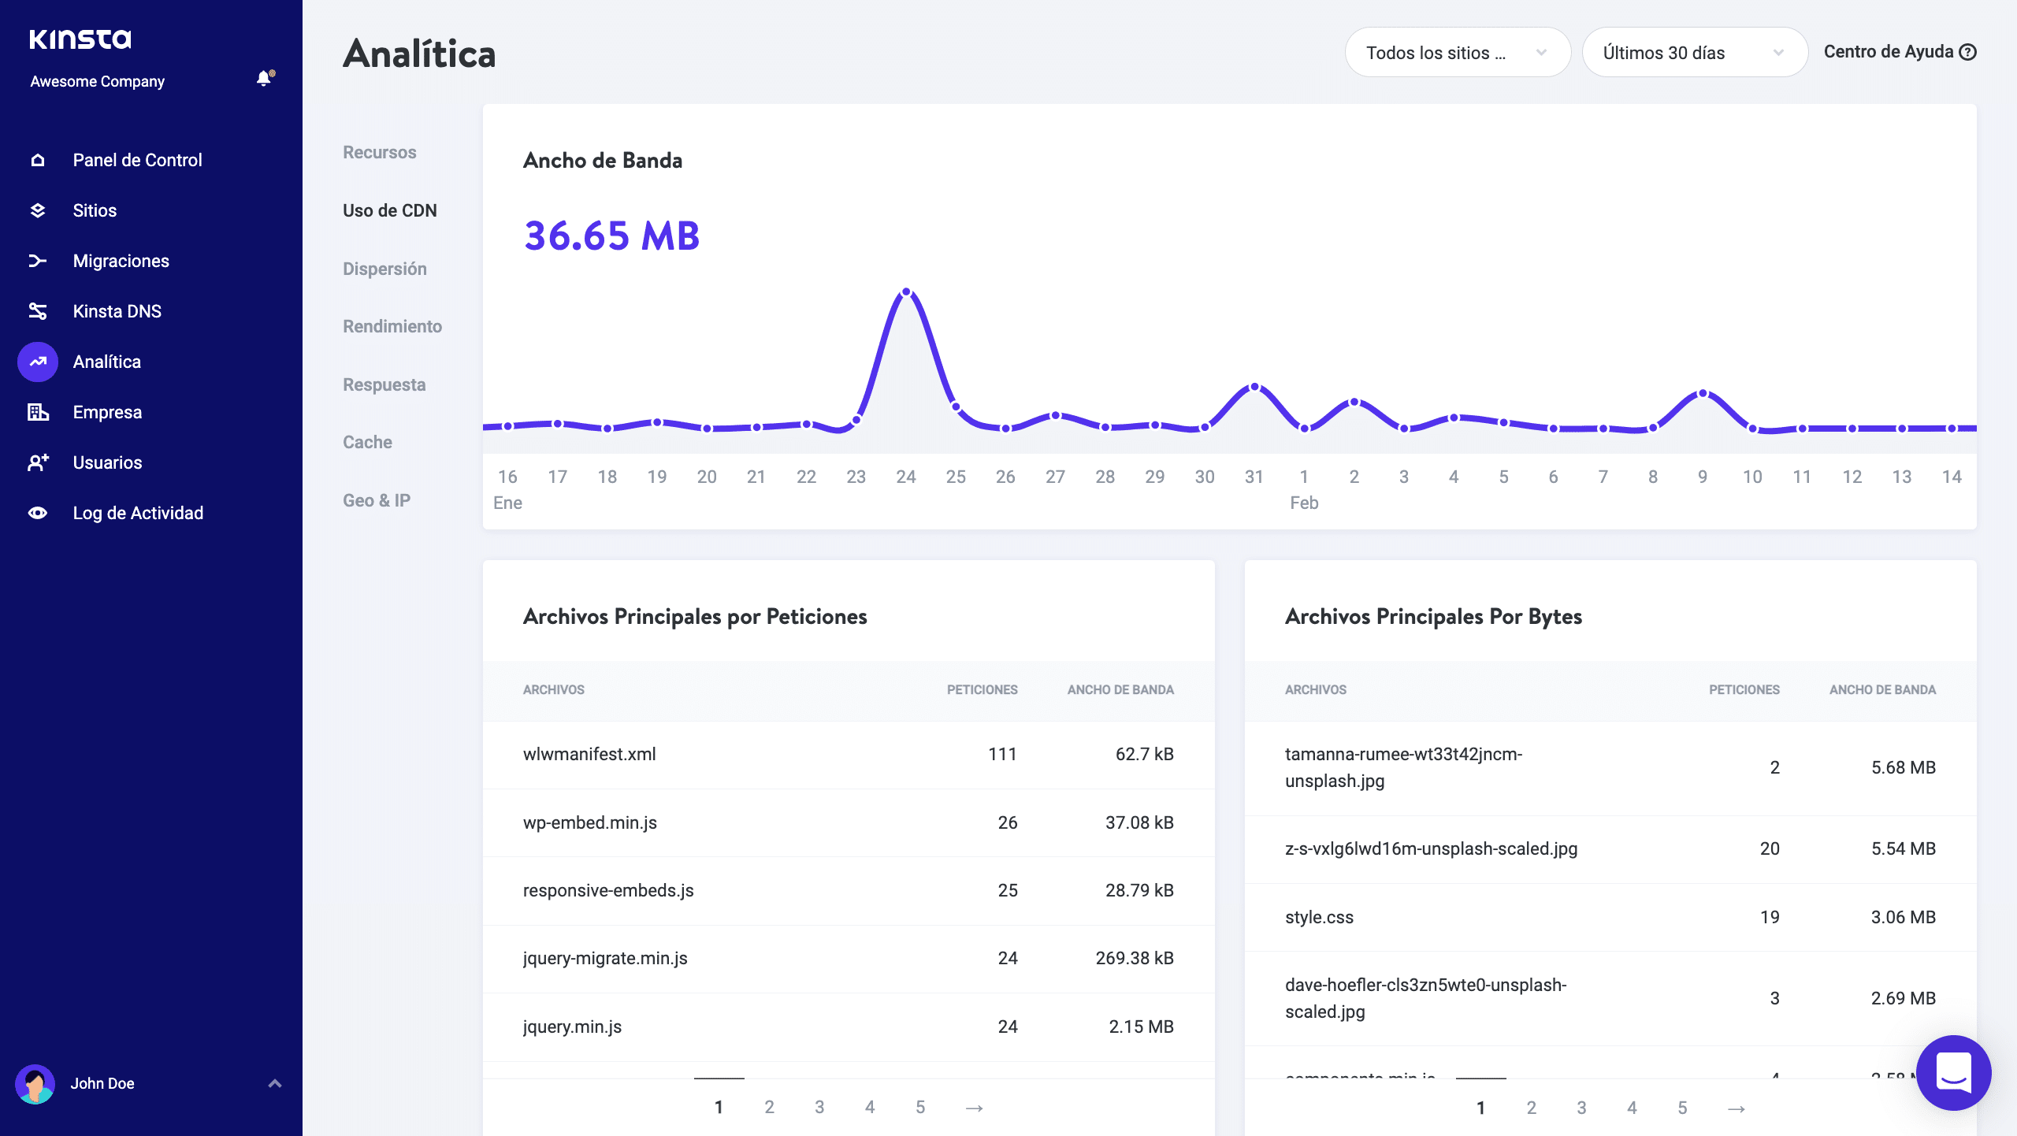Click the Migraciones arrow icon
Image resolution: width=2017 pixels, height=1136 pixels.
click(38, 261)
